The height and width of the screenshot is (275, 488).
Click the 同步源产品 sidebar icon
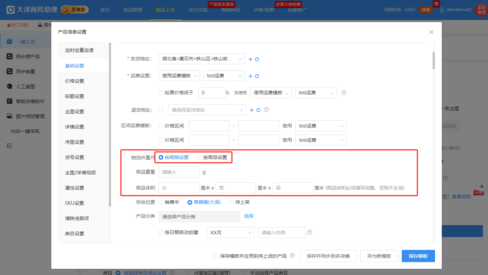(x=10, y=57)
